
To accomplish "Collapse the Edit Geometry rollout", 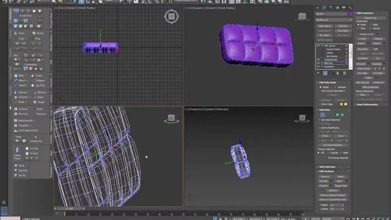I will point(365,13).
